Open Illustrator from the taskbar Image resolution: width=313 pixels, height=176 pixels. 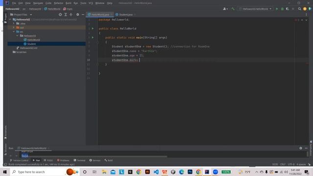(147, 172)
